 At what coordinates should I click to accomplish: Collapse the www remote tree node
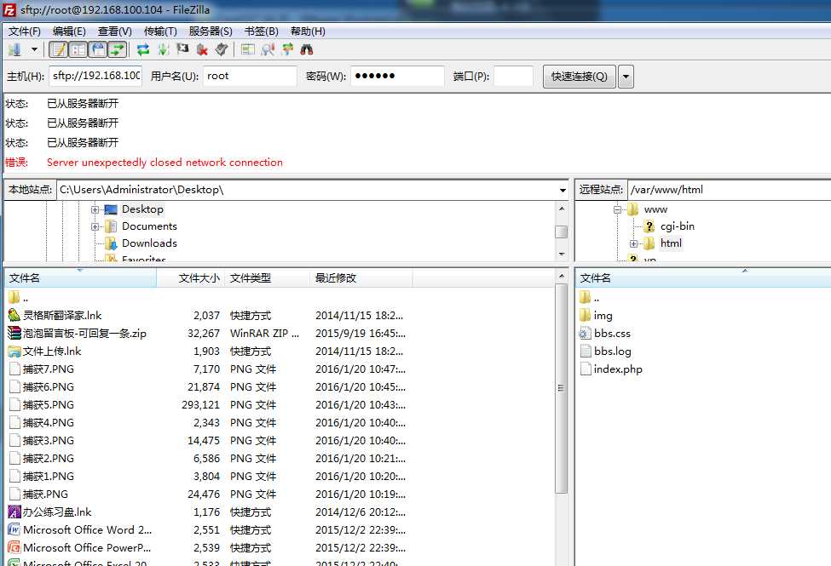tap(617, 209)
